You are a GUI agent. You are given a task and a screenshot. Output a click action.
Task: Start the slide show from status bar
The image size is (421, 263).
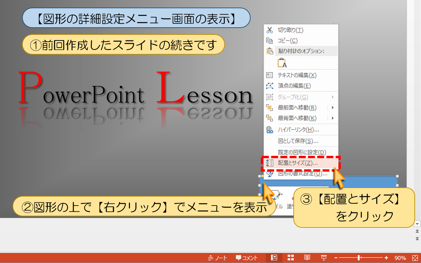pyautogui.click(x=324, y=258)
